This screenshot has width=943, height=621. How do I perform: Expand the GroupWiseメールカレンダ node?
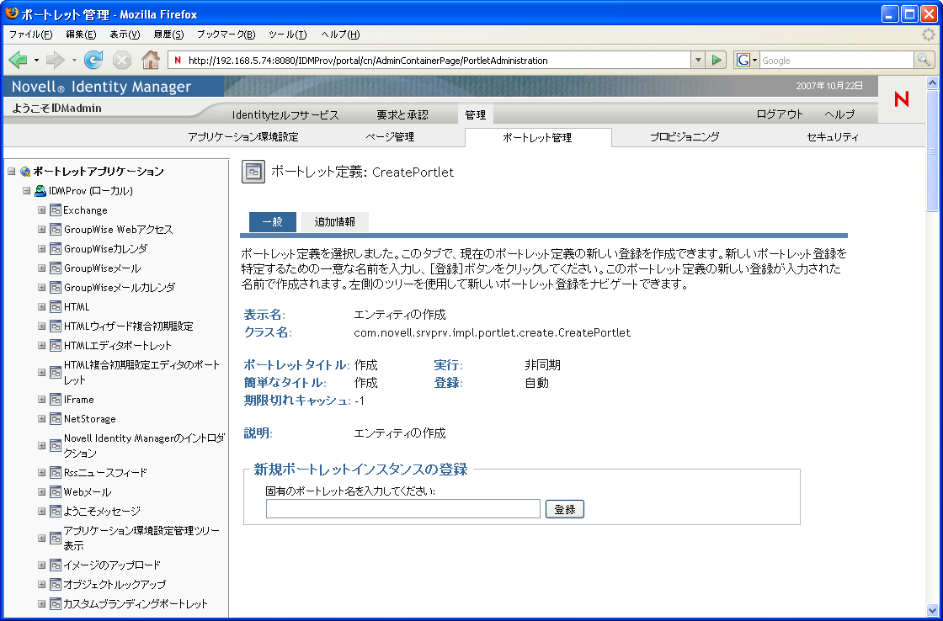[41, 287]
